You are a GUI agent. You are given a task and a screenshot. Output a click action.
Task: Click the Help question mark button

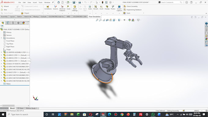click(191, 2)
